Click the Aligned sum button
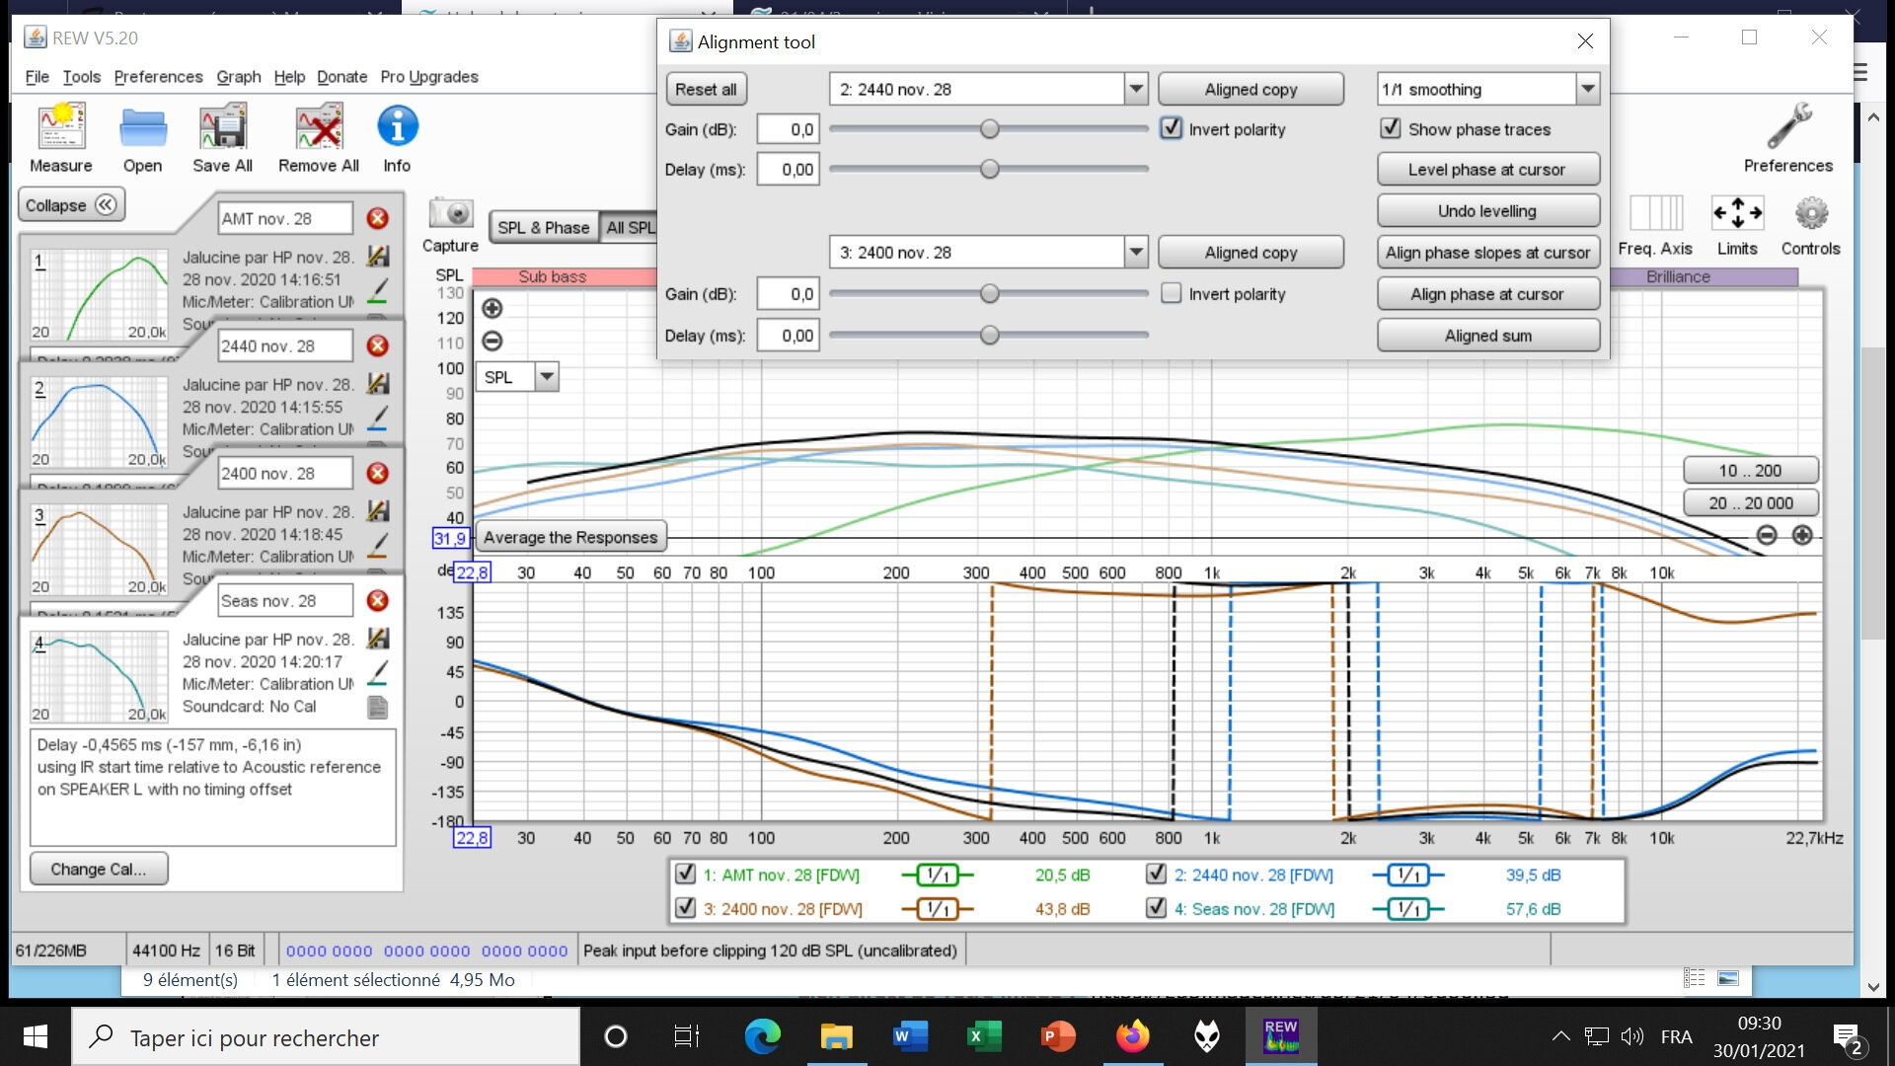 [1487, 336]
